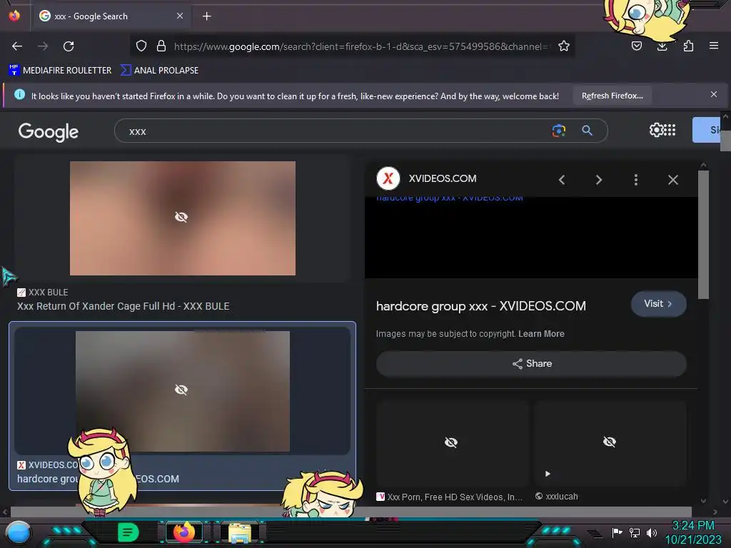Show the next image in preview panel
The image size is (731, 548).
click(x=599, y=180)
